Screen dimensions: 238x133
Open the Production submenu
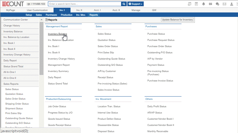(x=66, y=15)
